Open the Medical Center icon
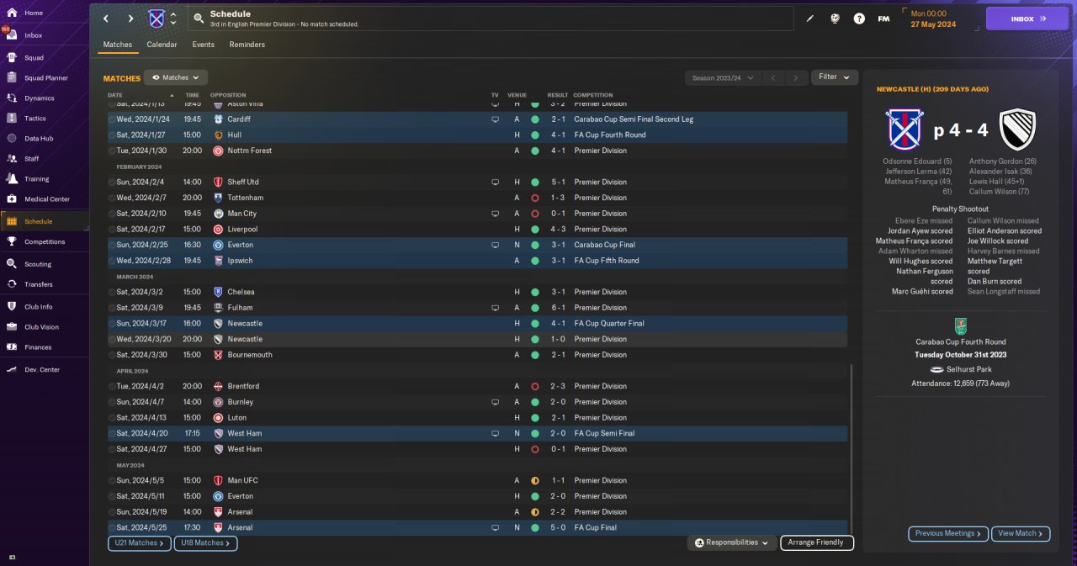 pyautogui.click(x=12, y=199)
